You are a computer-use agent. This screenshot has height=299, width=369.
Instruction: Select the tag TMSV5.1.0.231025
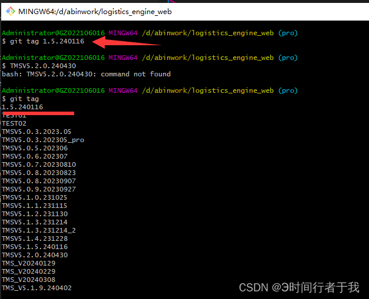pos(35,197)
